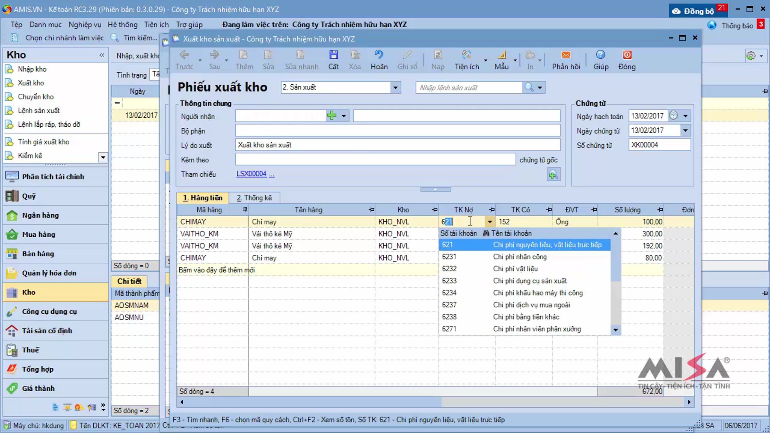The image size is (770, 433).
Task: Click the Sau (next) arrow icon
Action: [214, 55]
